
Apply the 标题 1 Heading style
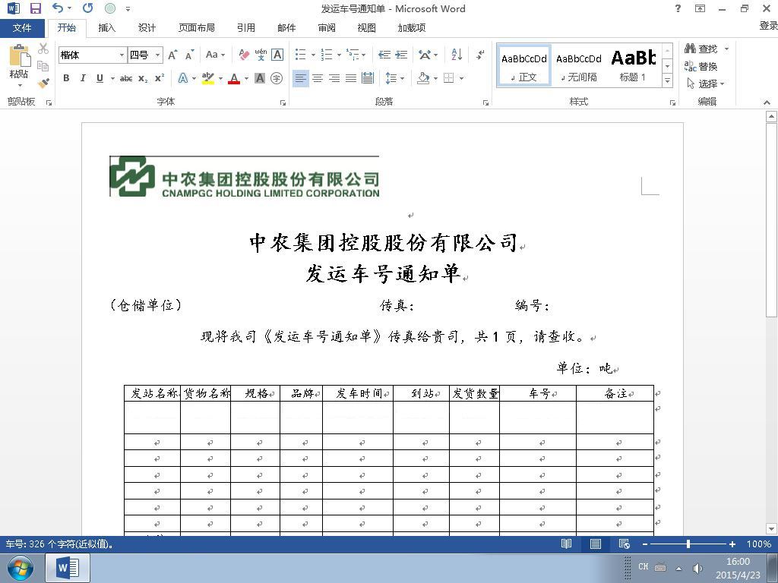coord(633,67)
